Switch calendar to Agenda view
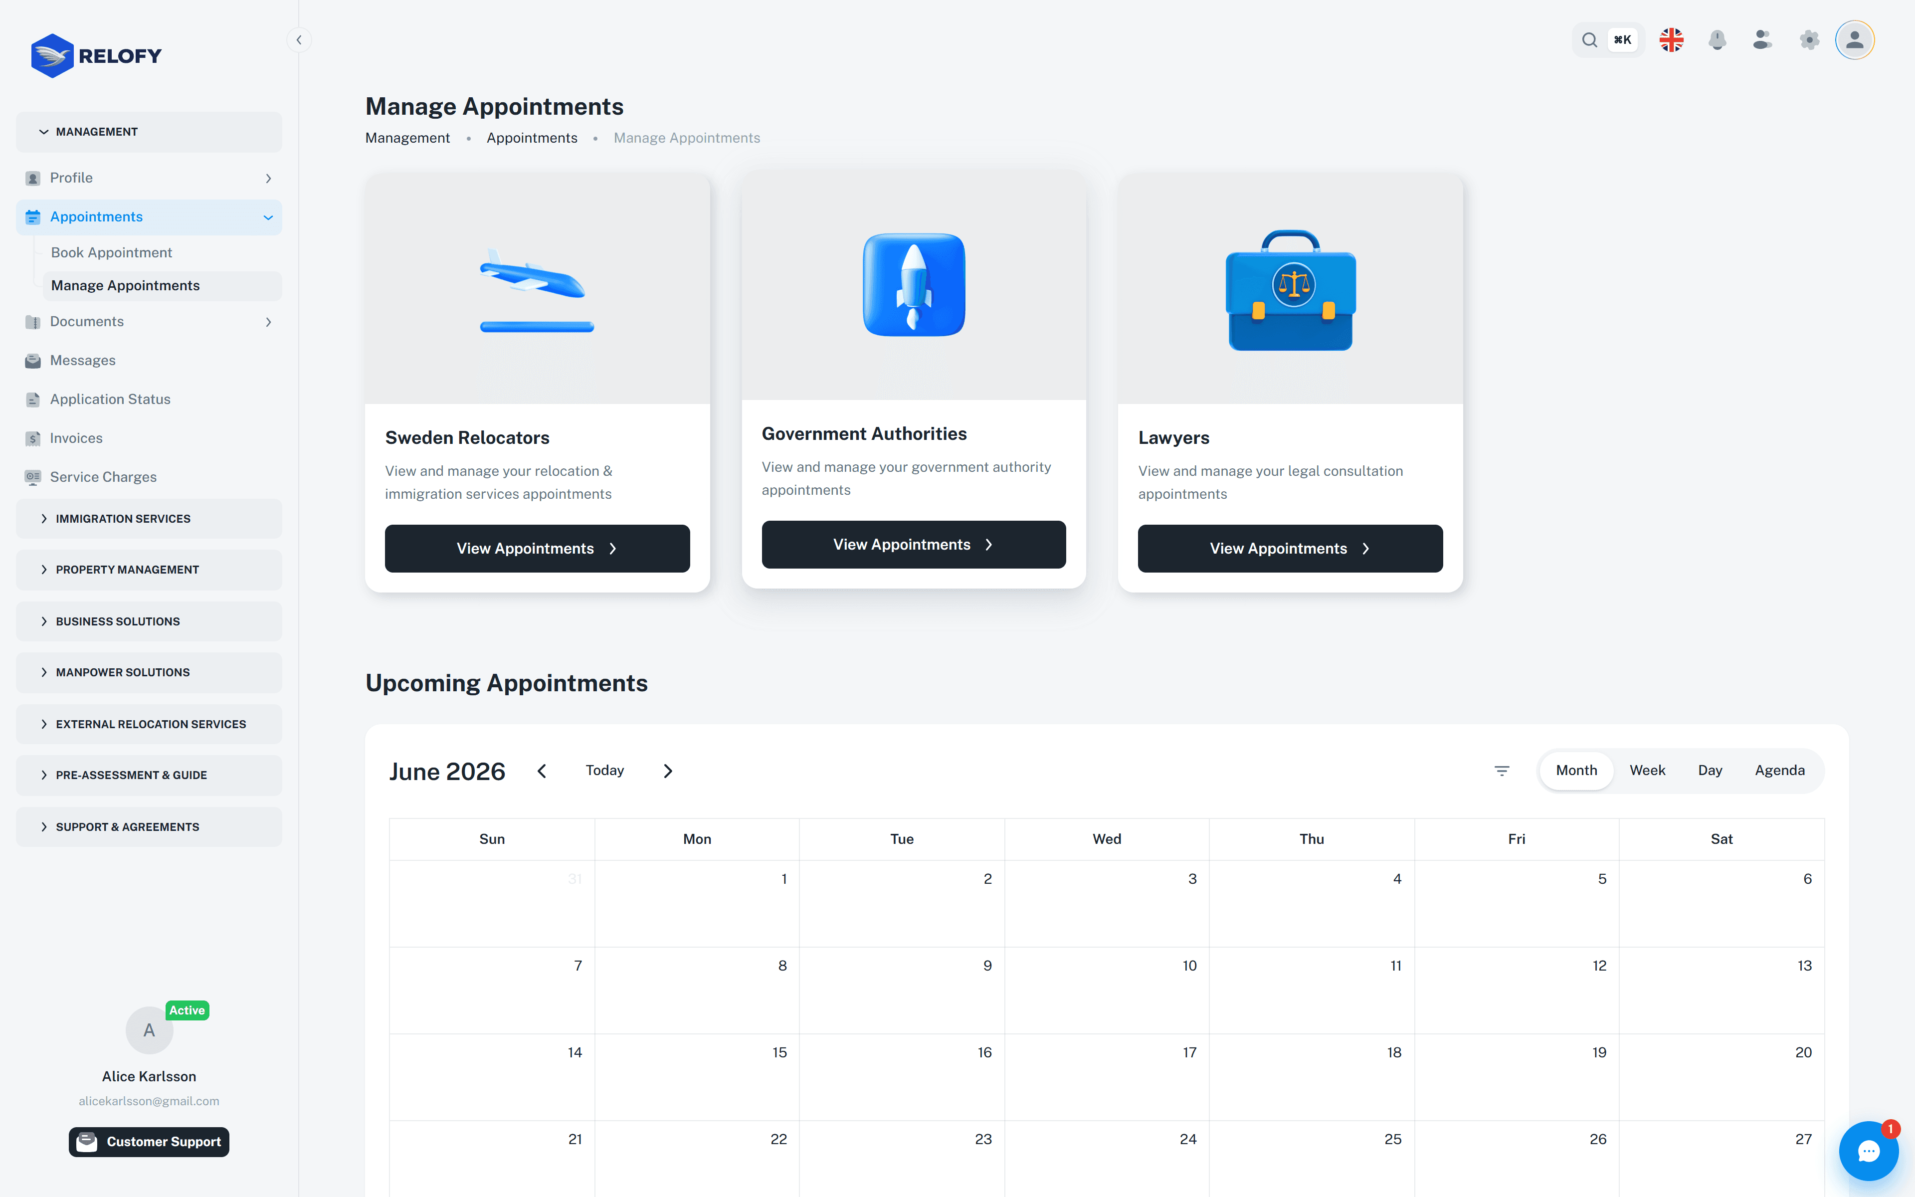This screenshot has height=1197, width=1915. (1780, 770)
